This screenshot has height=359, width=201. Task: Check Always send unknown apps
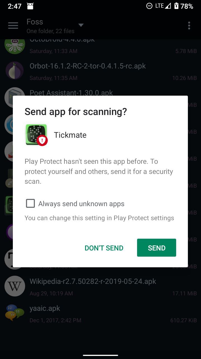point(30,203)
